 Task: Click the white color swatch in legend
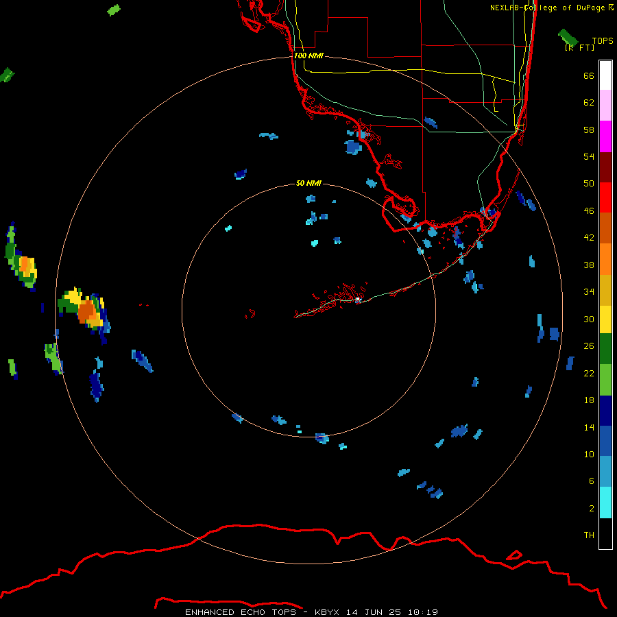click(x=605, y=75)
